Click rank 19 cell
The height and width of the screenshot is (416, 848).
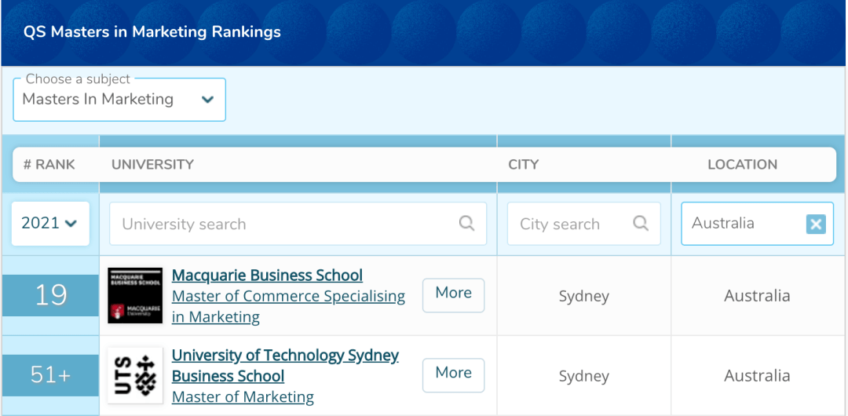50,295
